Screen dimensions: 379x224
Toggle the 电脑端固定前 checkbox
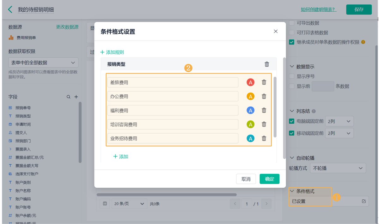pos(291,121)
